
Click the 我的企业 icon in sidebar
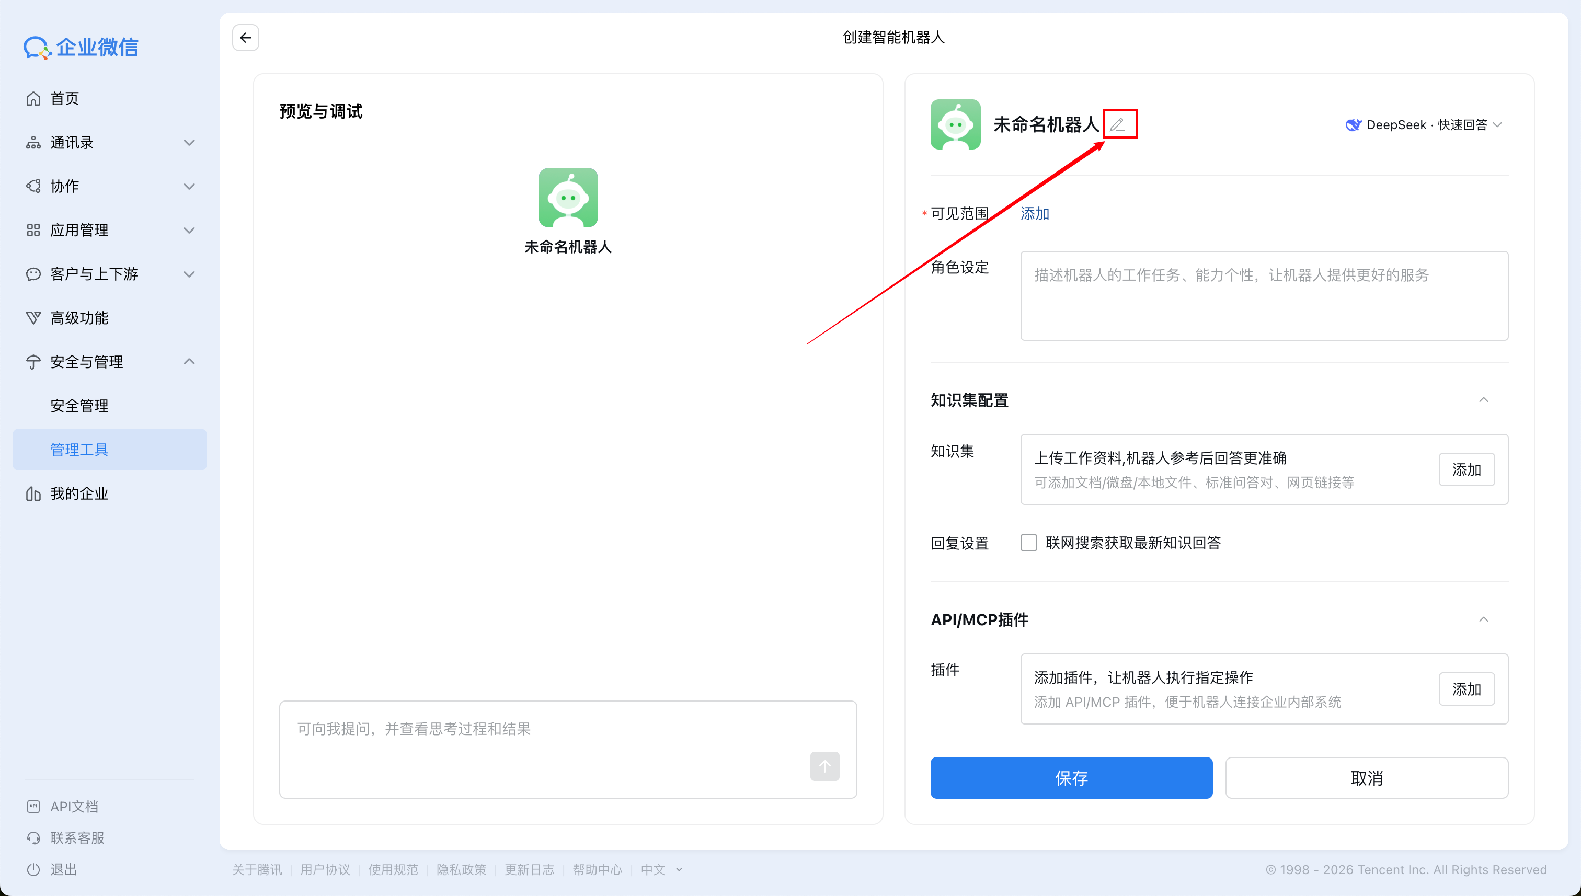34,493
